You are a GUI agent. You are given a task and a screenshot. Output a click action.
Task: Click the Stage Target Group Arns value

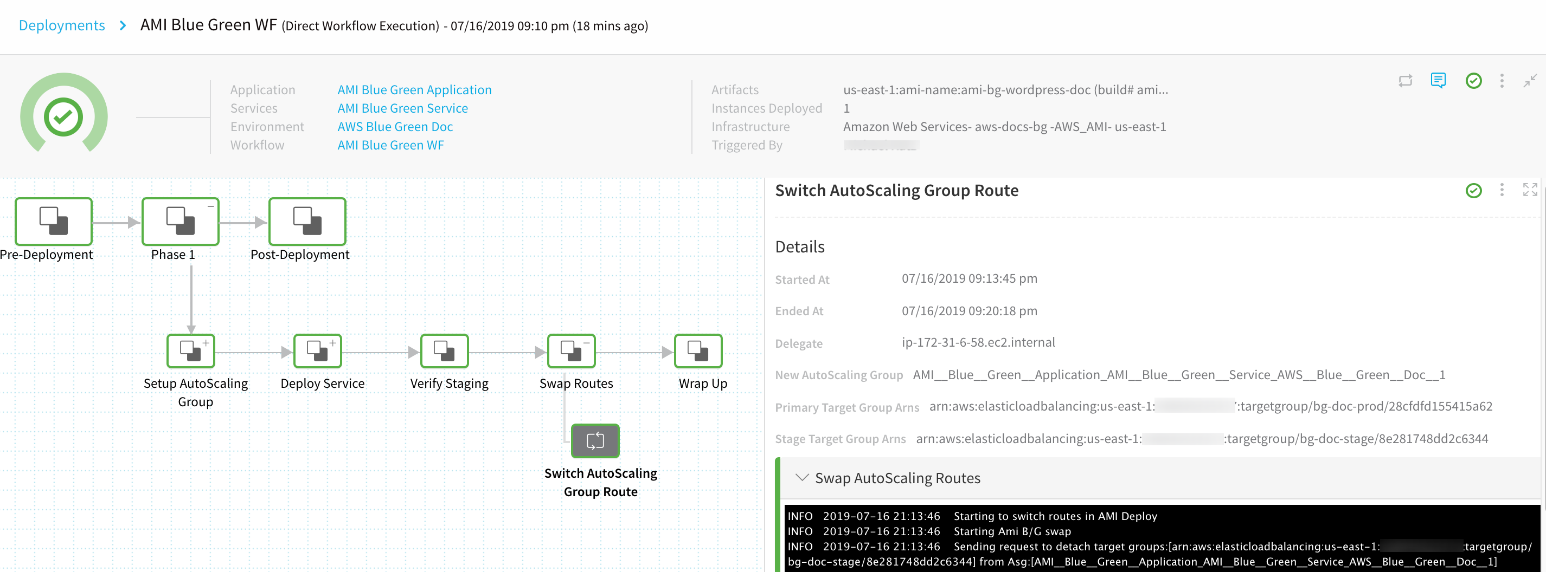[1202, 438]
